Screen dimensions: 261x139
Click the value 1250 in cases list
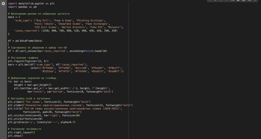[46, 31]
